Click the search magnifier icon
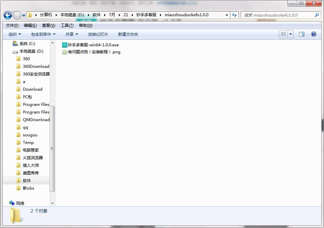The image size is (324, 228). 317,15
